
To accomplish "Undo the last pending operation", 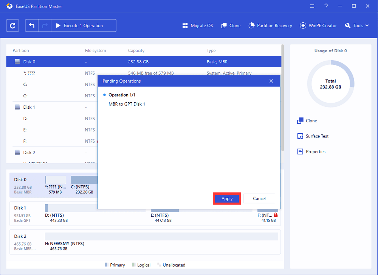I will [32, 26].
